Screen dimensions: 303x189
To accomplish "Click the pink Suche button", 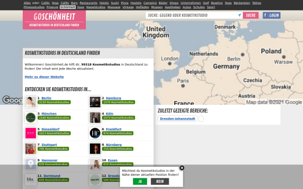I will coord(250,15).
